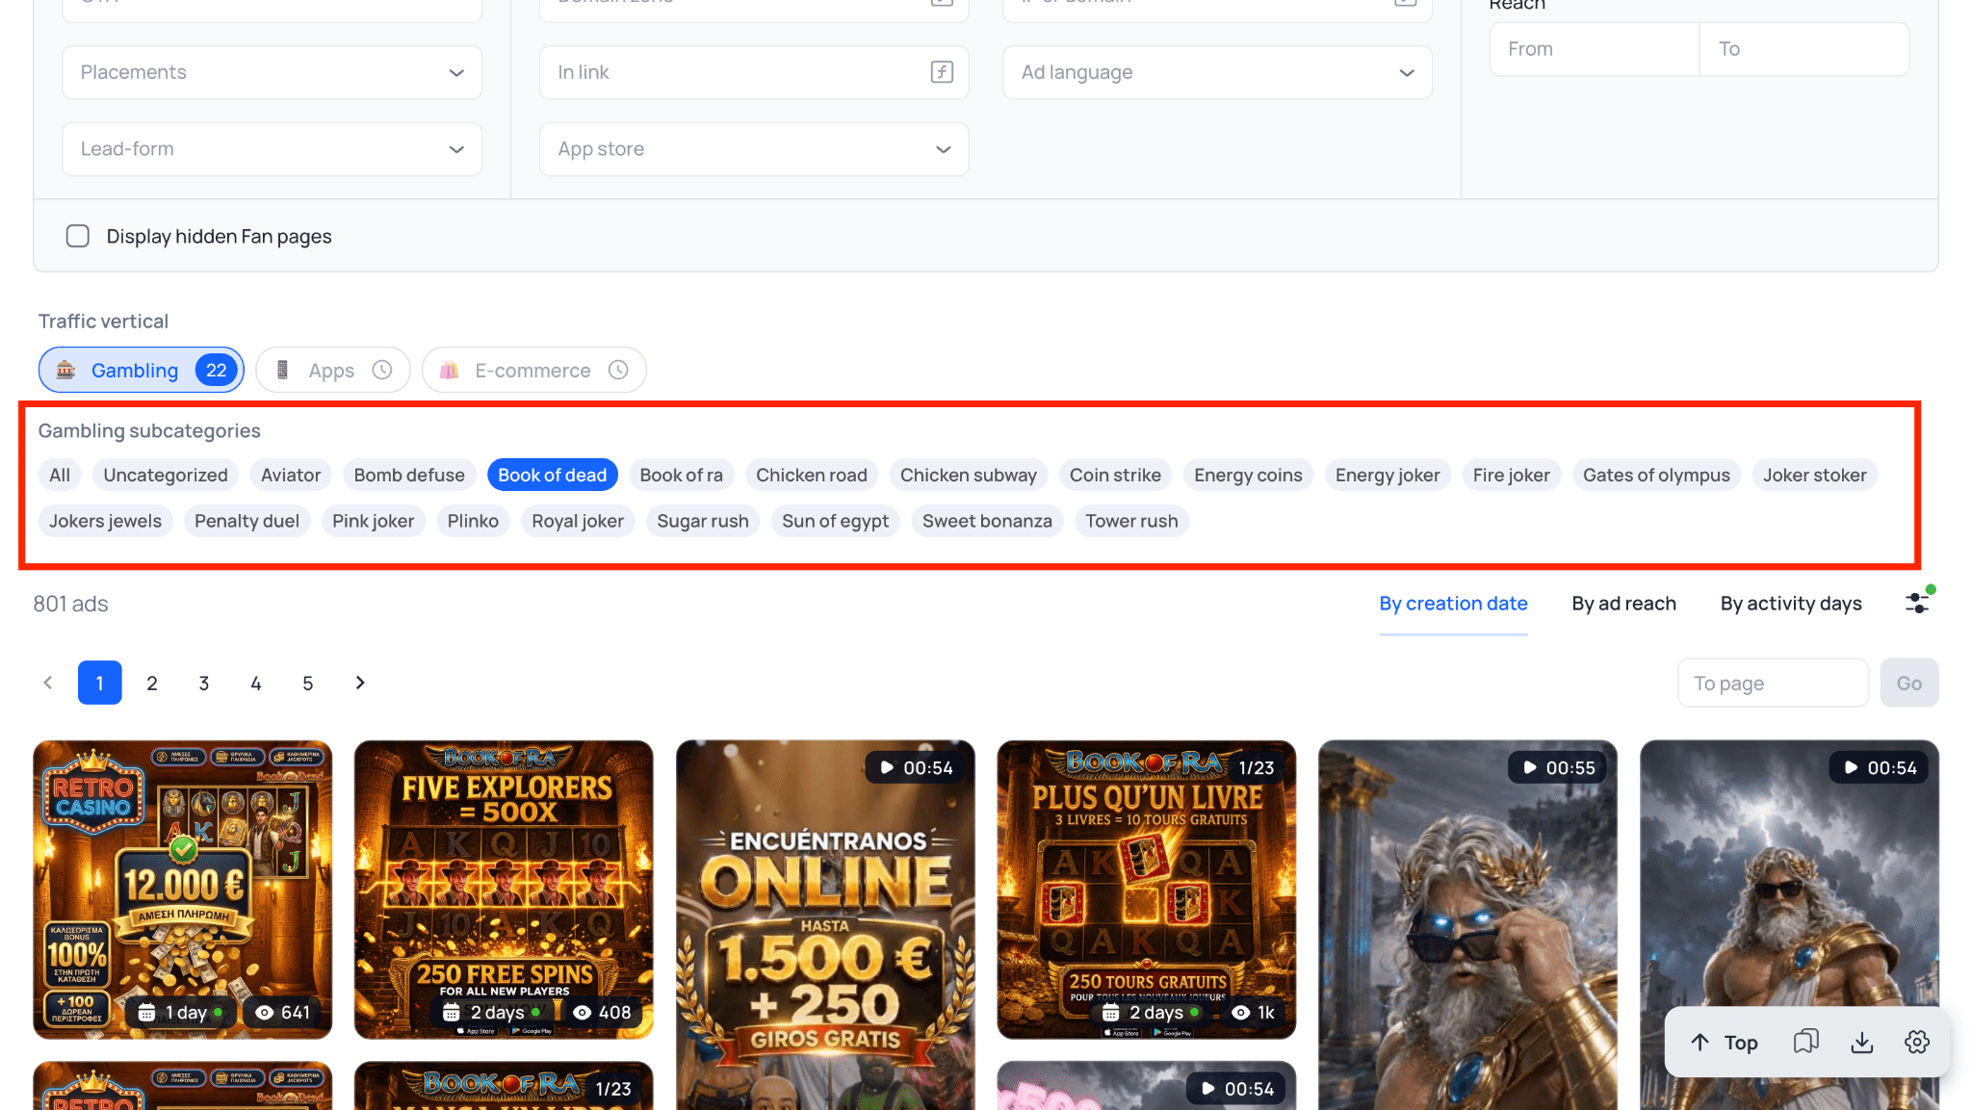Select the Uncategorized subcategory chip
Image resolution: width=1972 pixels, height=1110 pixels.
(x=166, y=475)
